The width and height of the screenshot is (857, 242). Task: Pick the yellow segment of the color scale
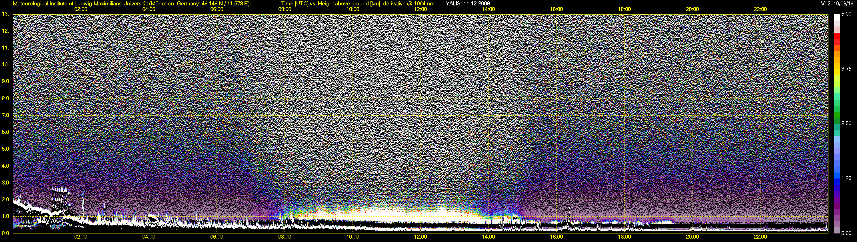pos(837,72)
